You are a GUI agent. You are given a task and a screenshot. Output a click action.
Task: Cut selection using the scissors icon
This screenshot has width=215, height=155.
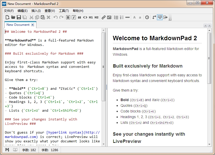click(31, 17)
